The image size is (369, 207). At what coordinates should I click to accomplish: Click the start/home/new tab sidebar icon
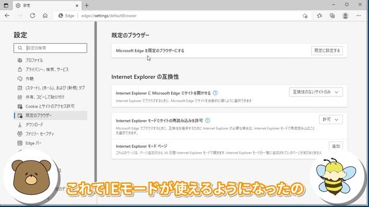pos(20,88)
